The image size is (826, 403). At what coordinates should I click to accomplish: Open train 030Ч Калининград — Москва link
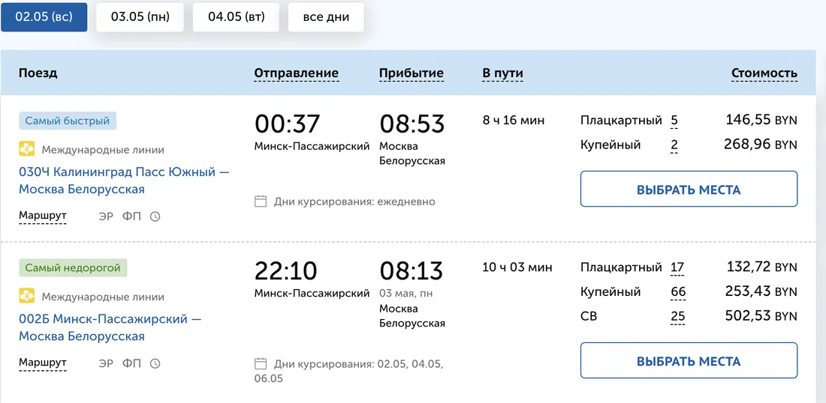125,181
